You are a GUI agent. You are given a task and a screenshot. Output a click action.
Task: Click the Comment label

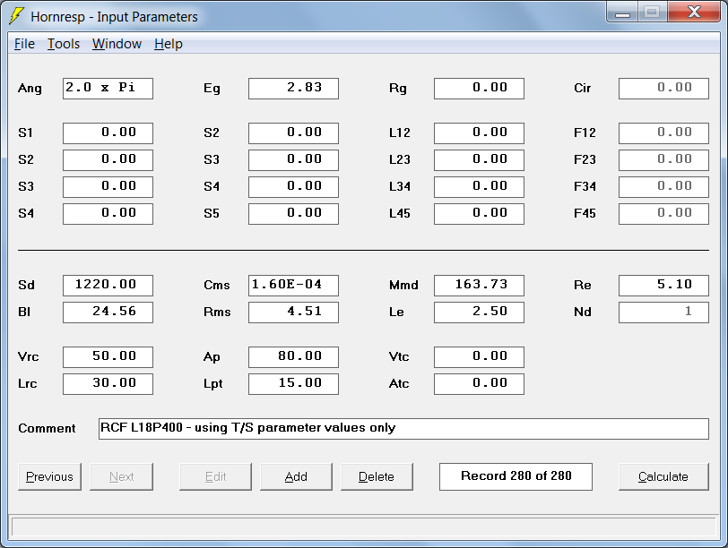(47, 428)
